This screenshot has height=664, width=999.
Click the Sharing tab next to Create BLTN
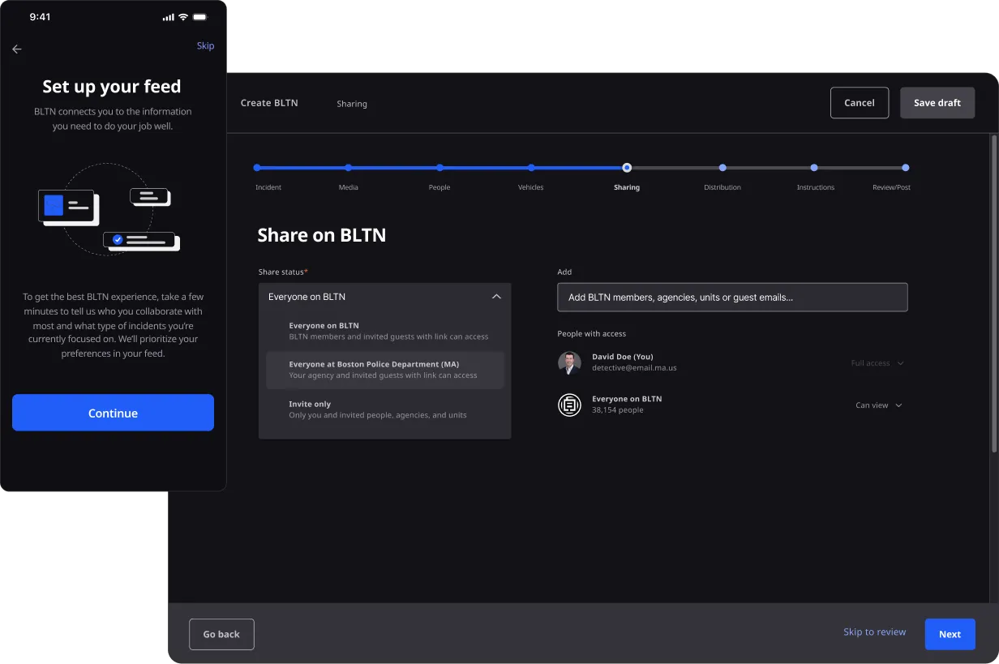coord(352,103)
